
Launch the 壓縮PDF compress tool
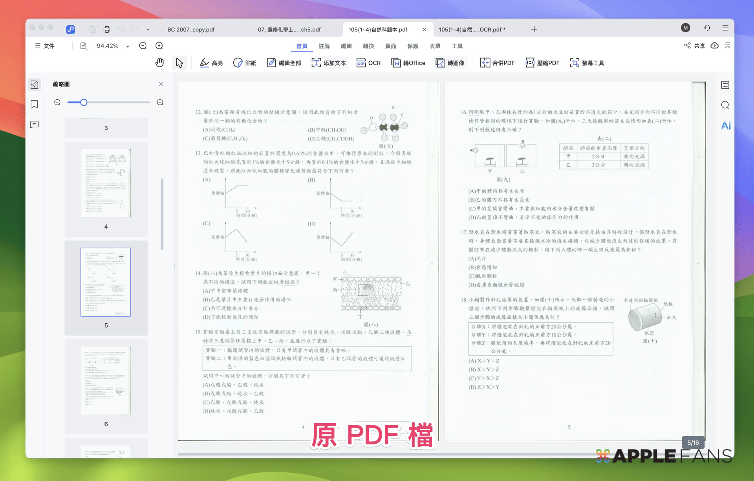pyautogui.click(x=542, y=62)
